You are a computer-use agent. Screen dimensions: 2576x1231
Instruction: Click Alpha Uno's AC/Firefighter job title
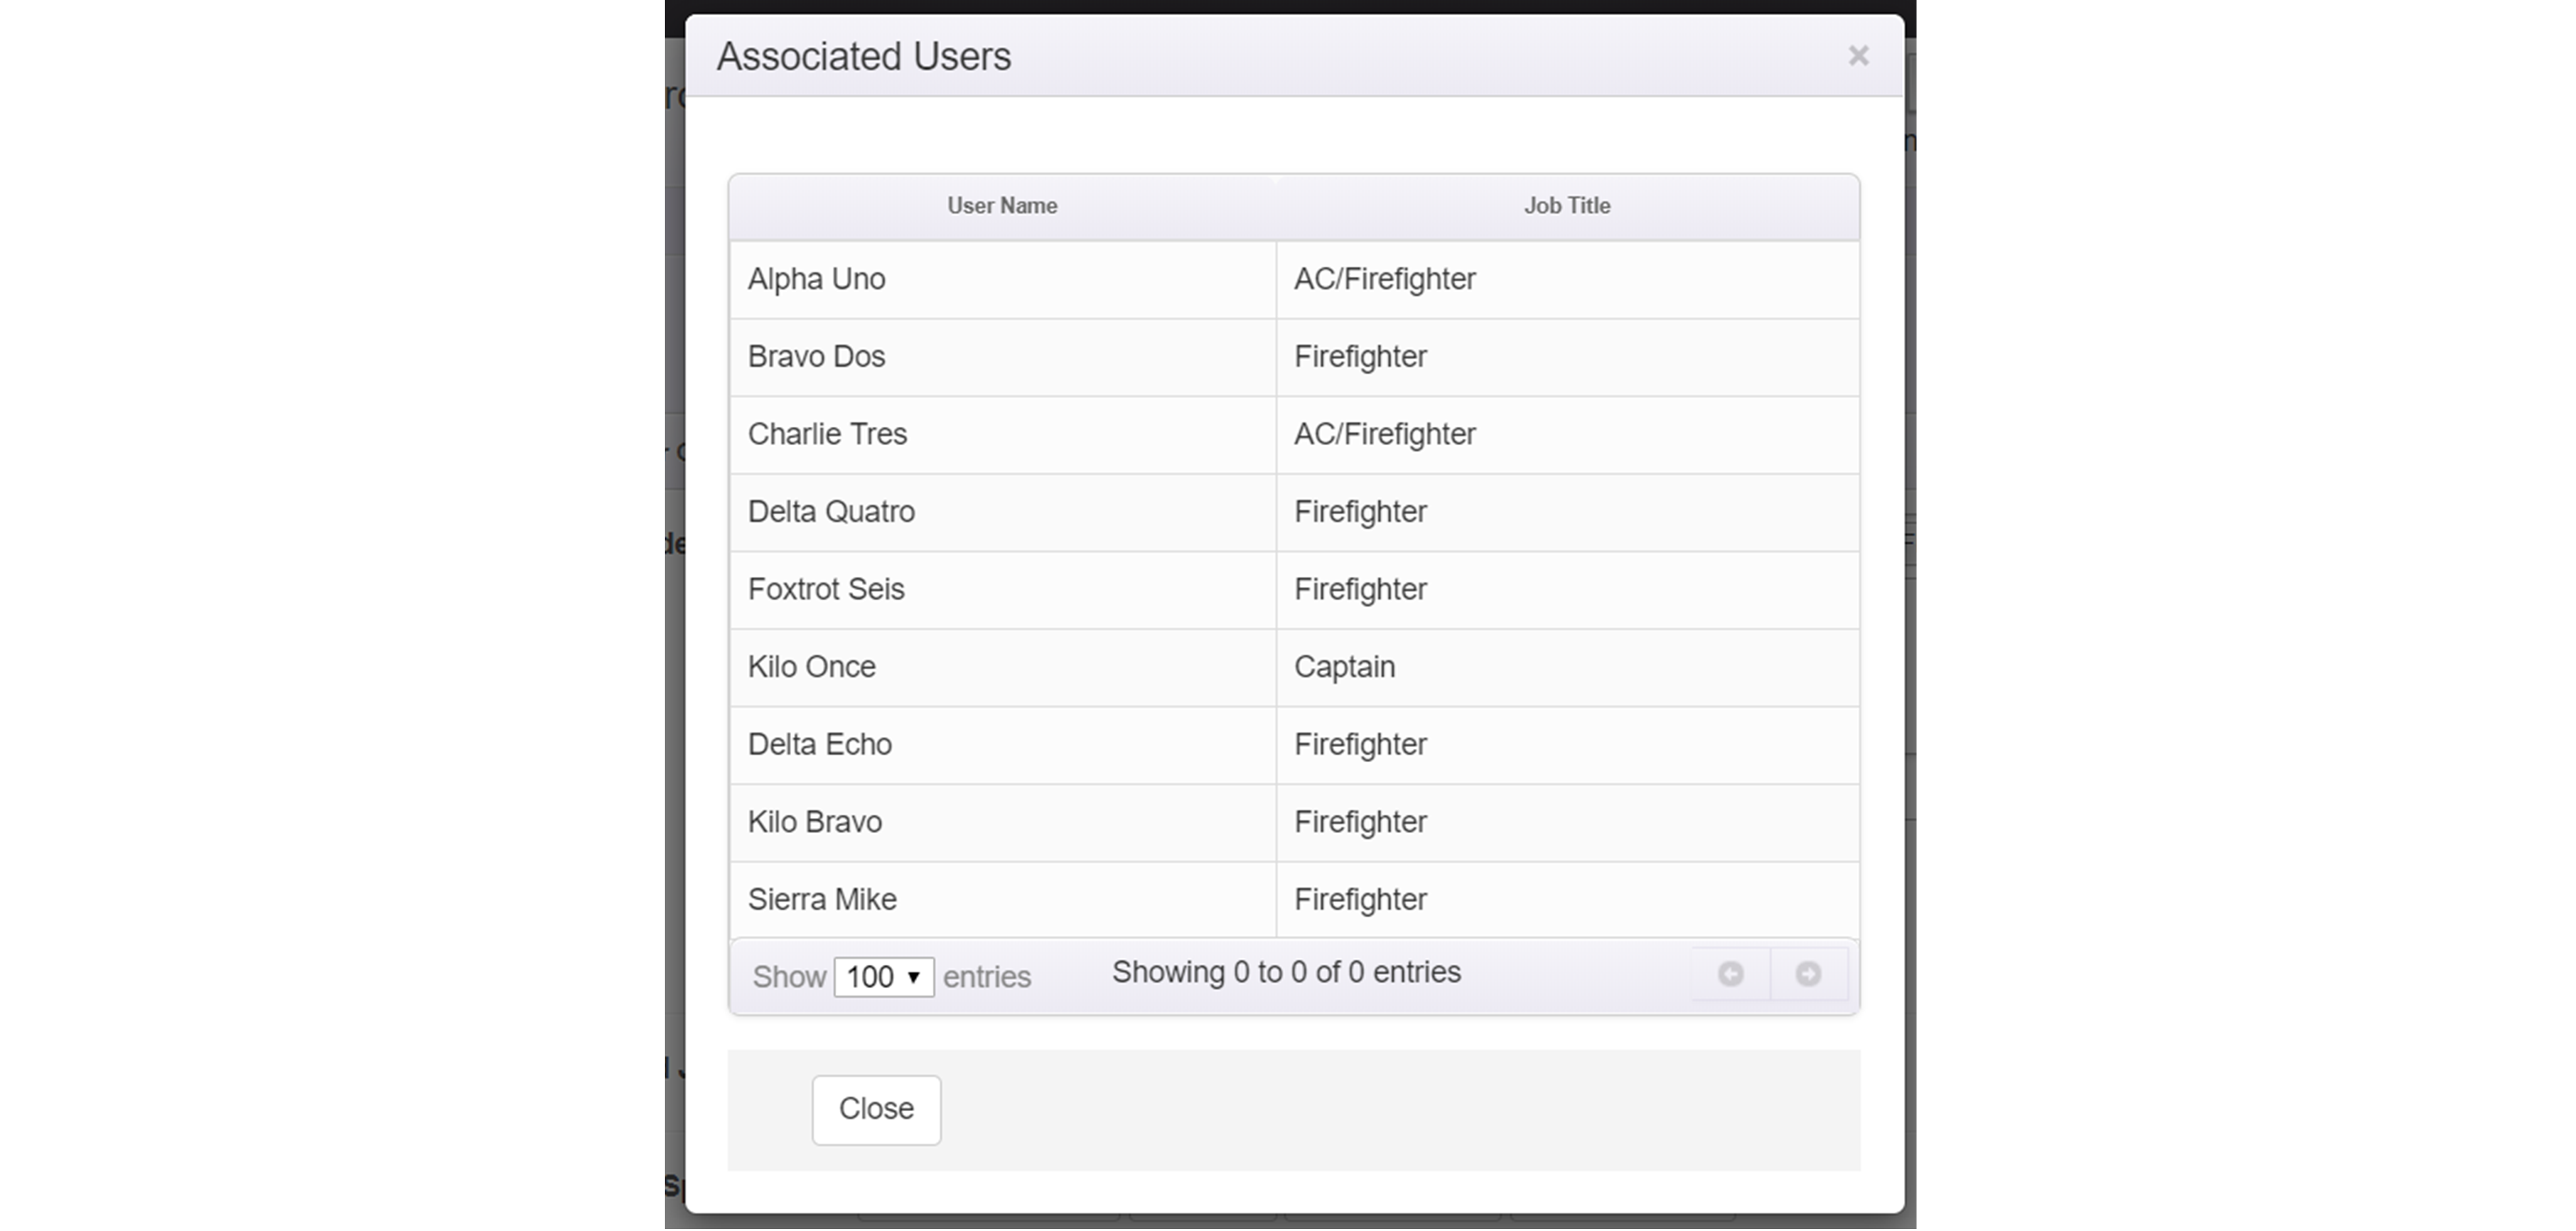[x=1384, y=279]
